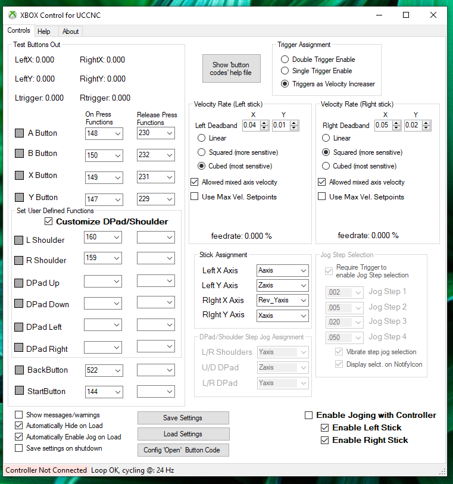Click the Save Settings button
Viewport: 453px width, 484px height.
coord(183,418)
